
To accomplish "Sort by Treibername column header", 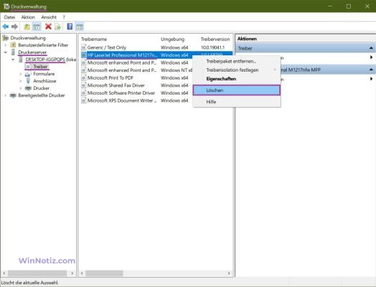I will pos(94,39).
